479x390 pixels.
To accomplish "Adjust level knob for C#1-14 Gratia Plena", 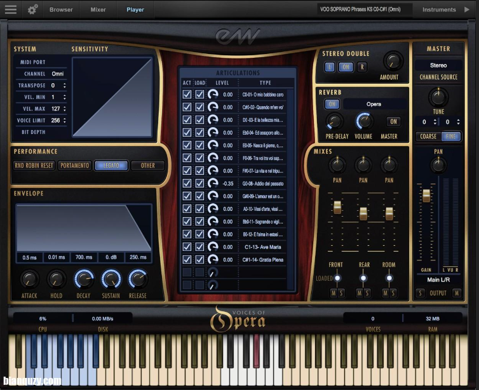I will [x=213, y=260].
